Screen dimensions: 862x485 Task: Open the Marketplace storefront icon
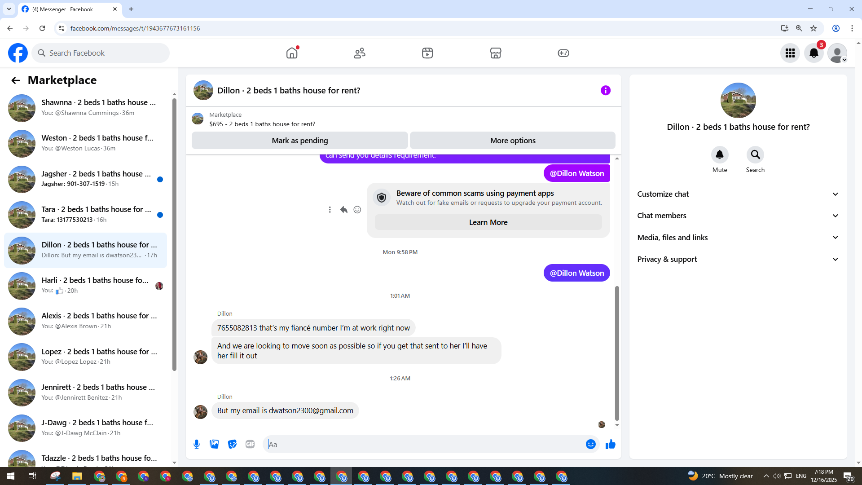tap(496, 53)
